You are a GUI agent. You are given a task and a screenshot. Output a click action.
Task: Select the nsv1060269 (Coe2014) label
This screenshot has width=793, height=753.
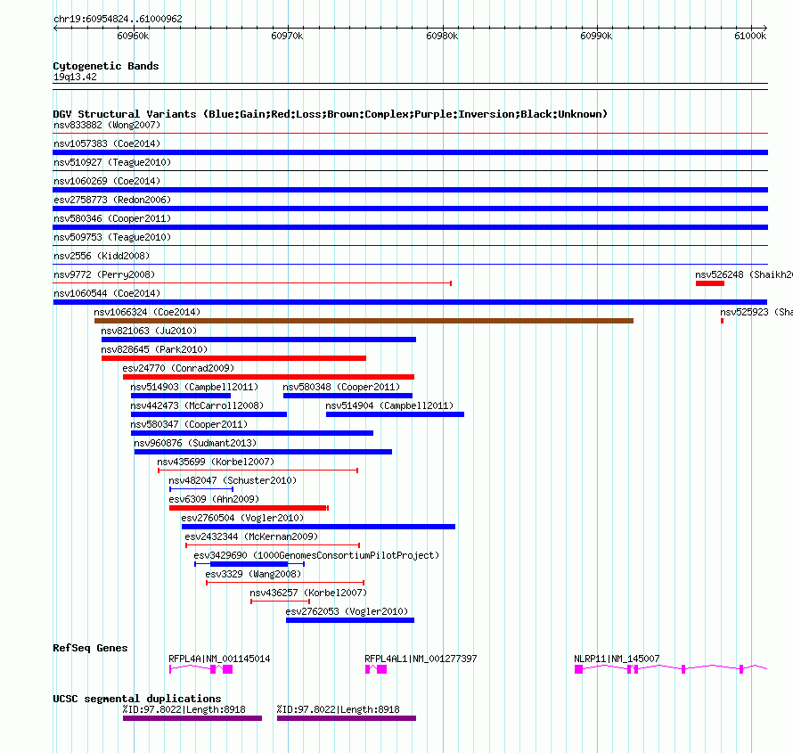[107, 181]
